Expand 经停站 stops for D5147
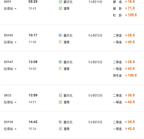This screenshot has height=139, width=144. 10,69
